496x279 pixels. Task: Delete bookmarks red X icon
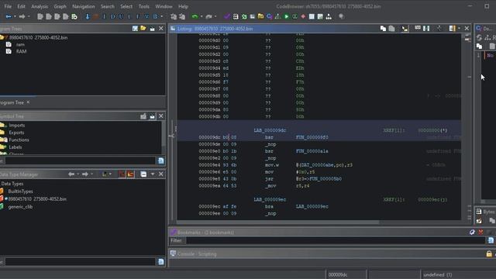tap(480, 232)
